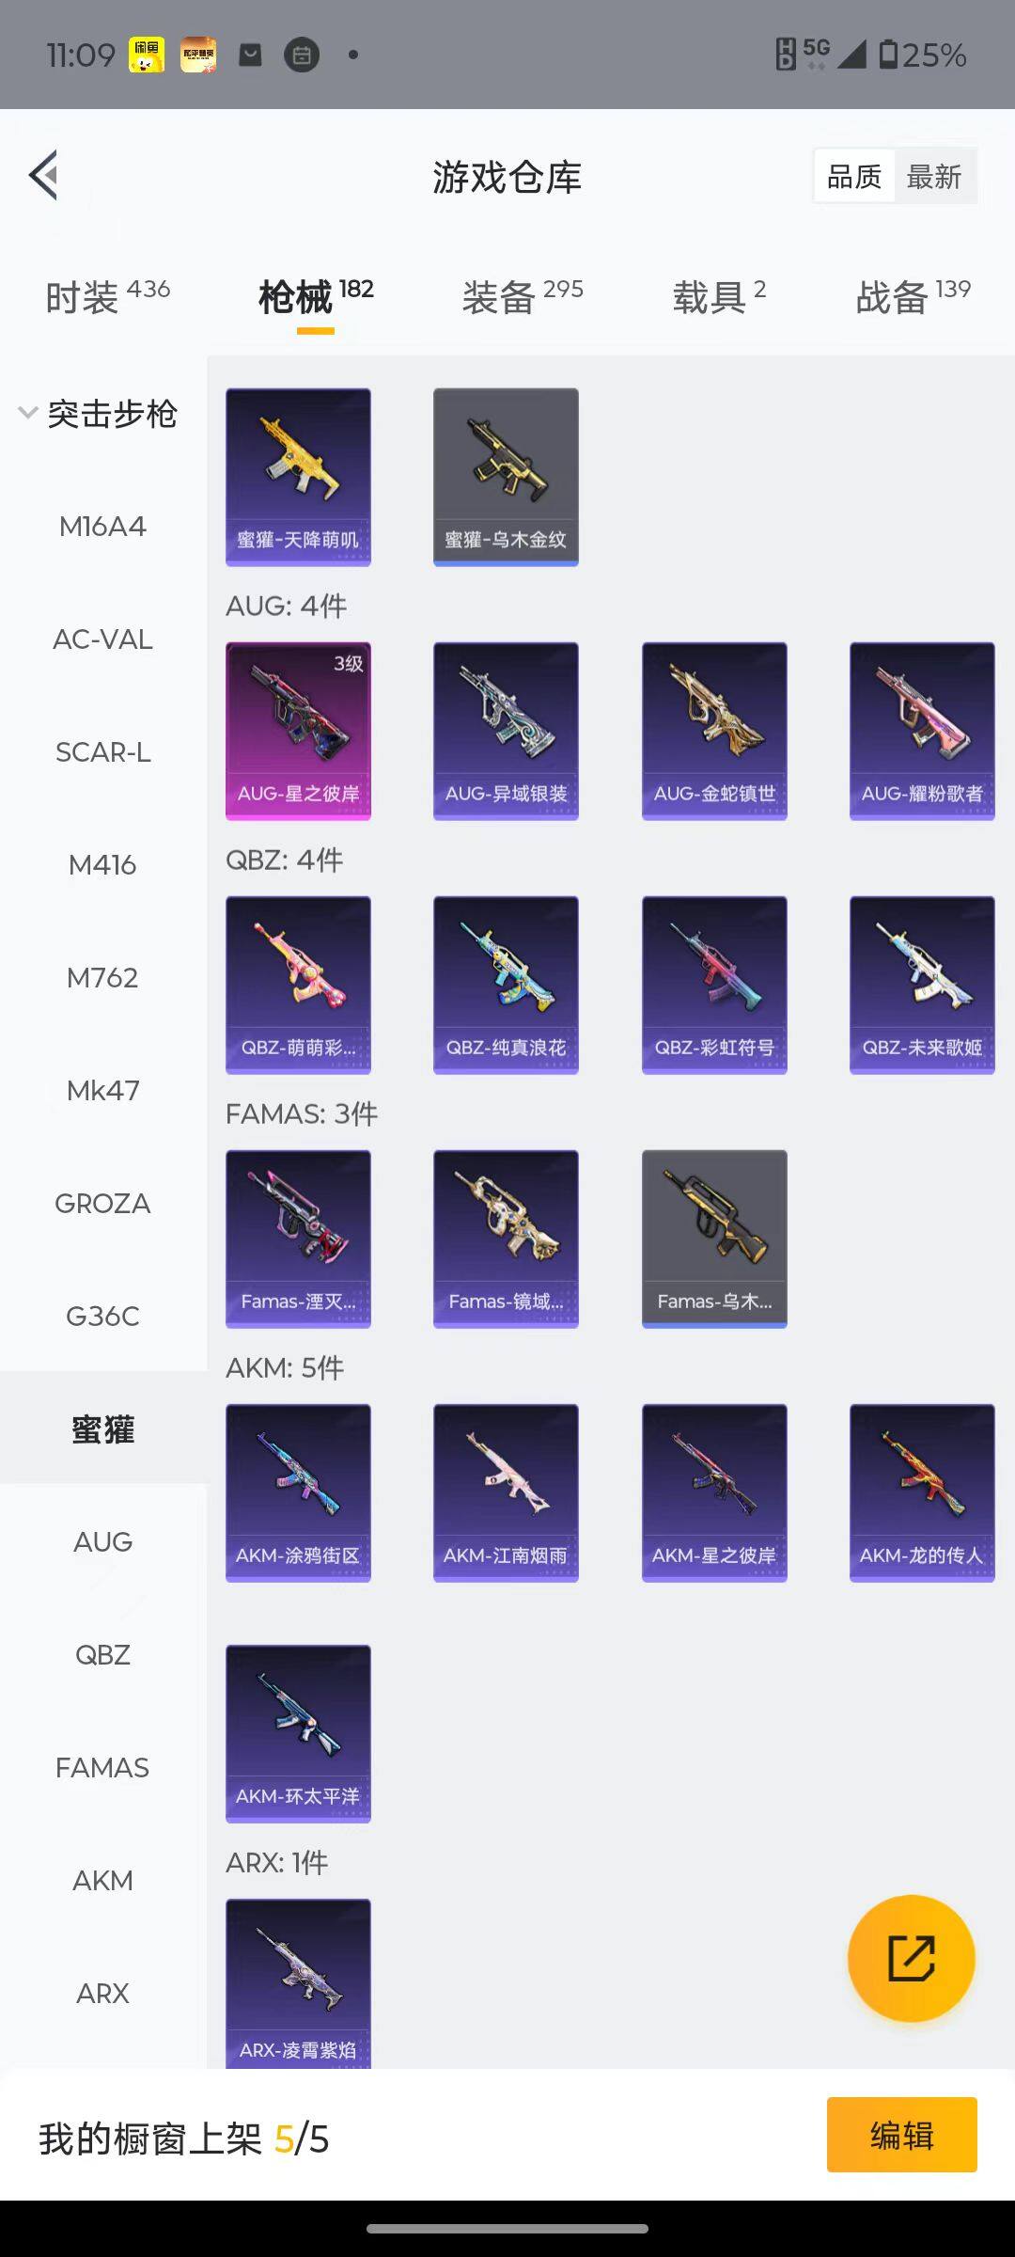Collapse the 突击步枪 category

pos(99,413)
